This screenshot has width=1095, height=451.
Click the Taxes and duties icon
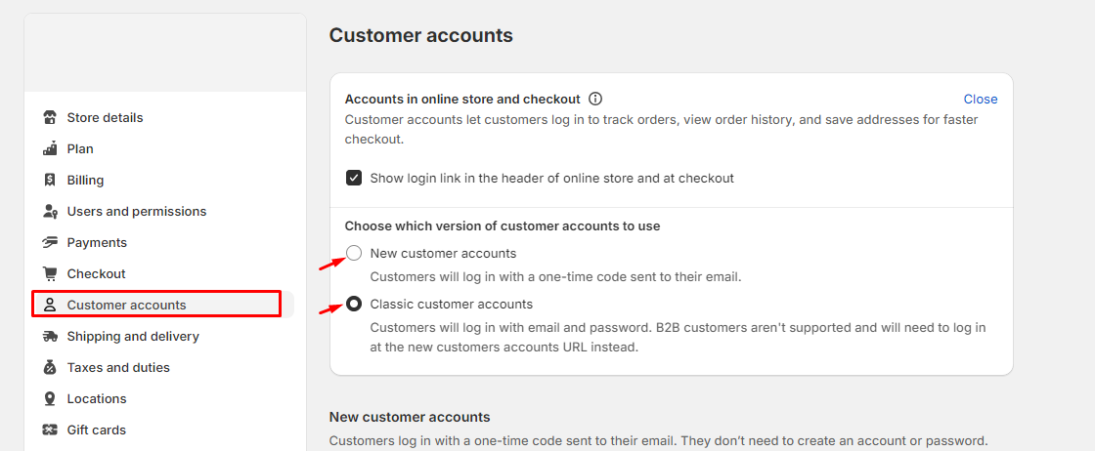coord(50,368)
